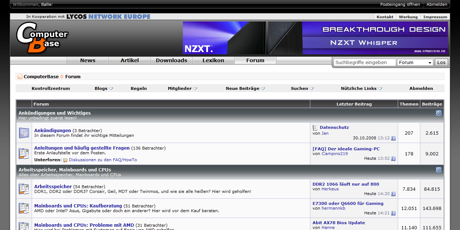
Task: Open the Blogs dropdown menu
Action: [104, 88]
